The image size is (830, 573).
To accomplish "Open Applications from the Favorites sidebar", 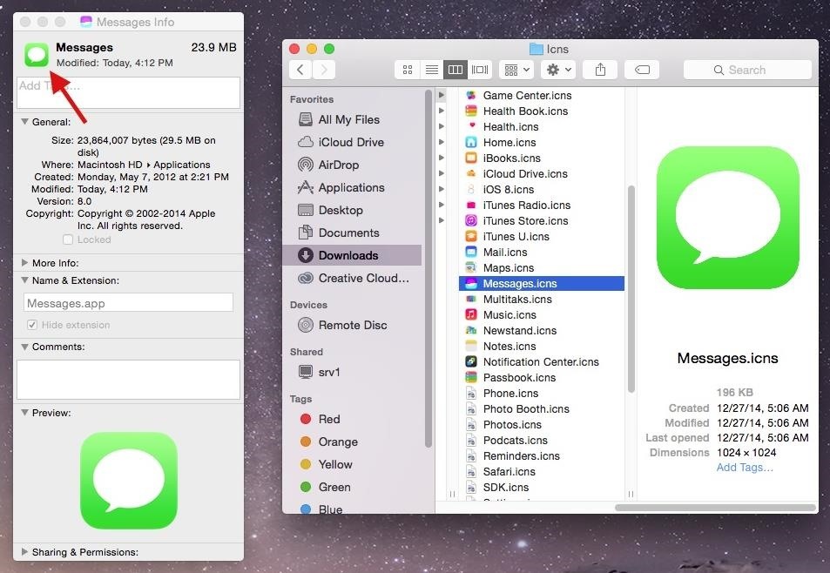I will coord(353,187).
